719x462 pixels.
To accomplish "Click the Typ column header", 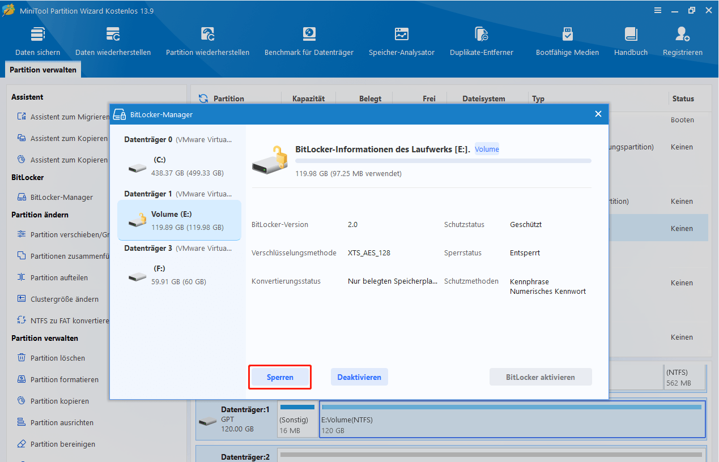I will tap(538, 99).
